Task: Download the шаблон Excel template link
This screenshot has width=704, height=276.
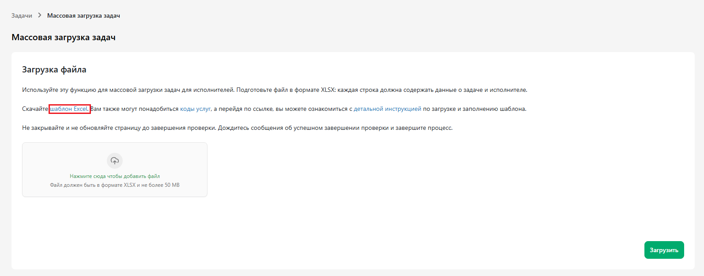Action: [x=69, y=109]
